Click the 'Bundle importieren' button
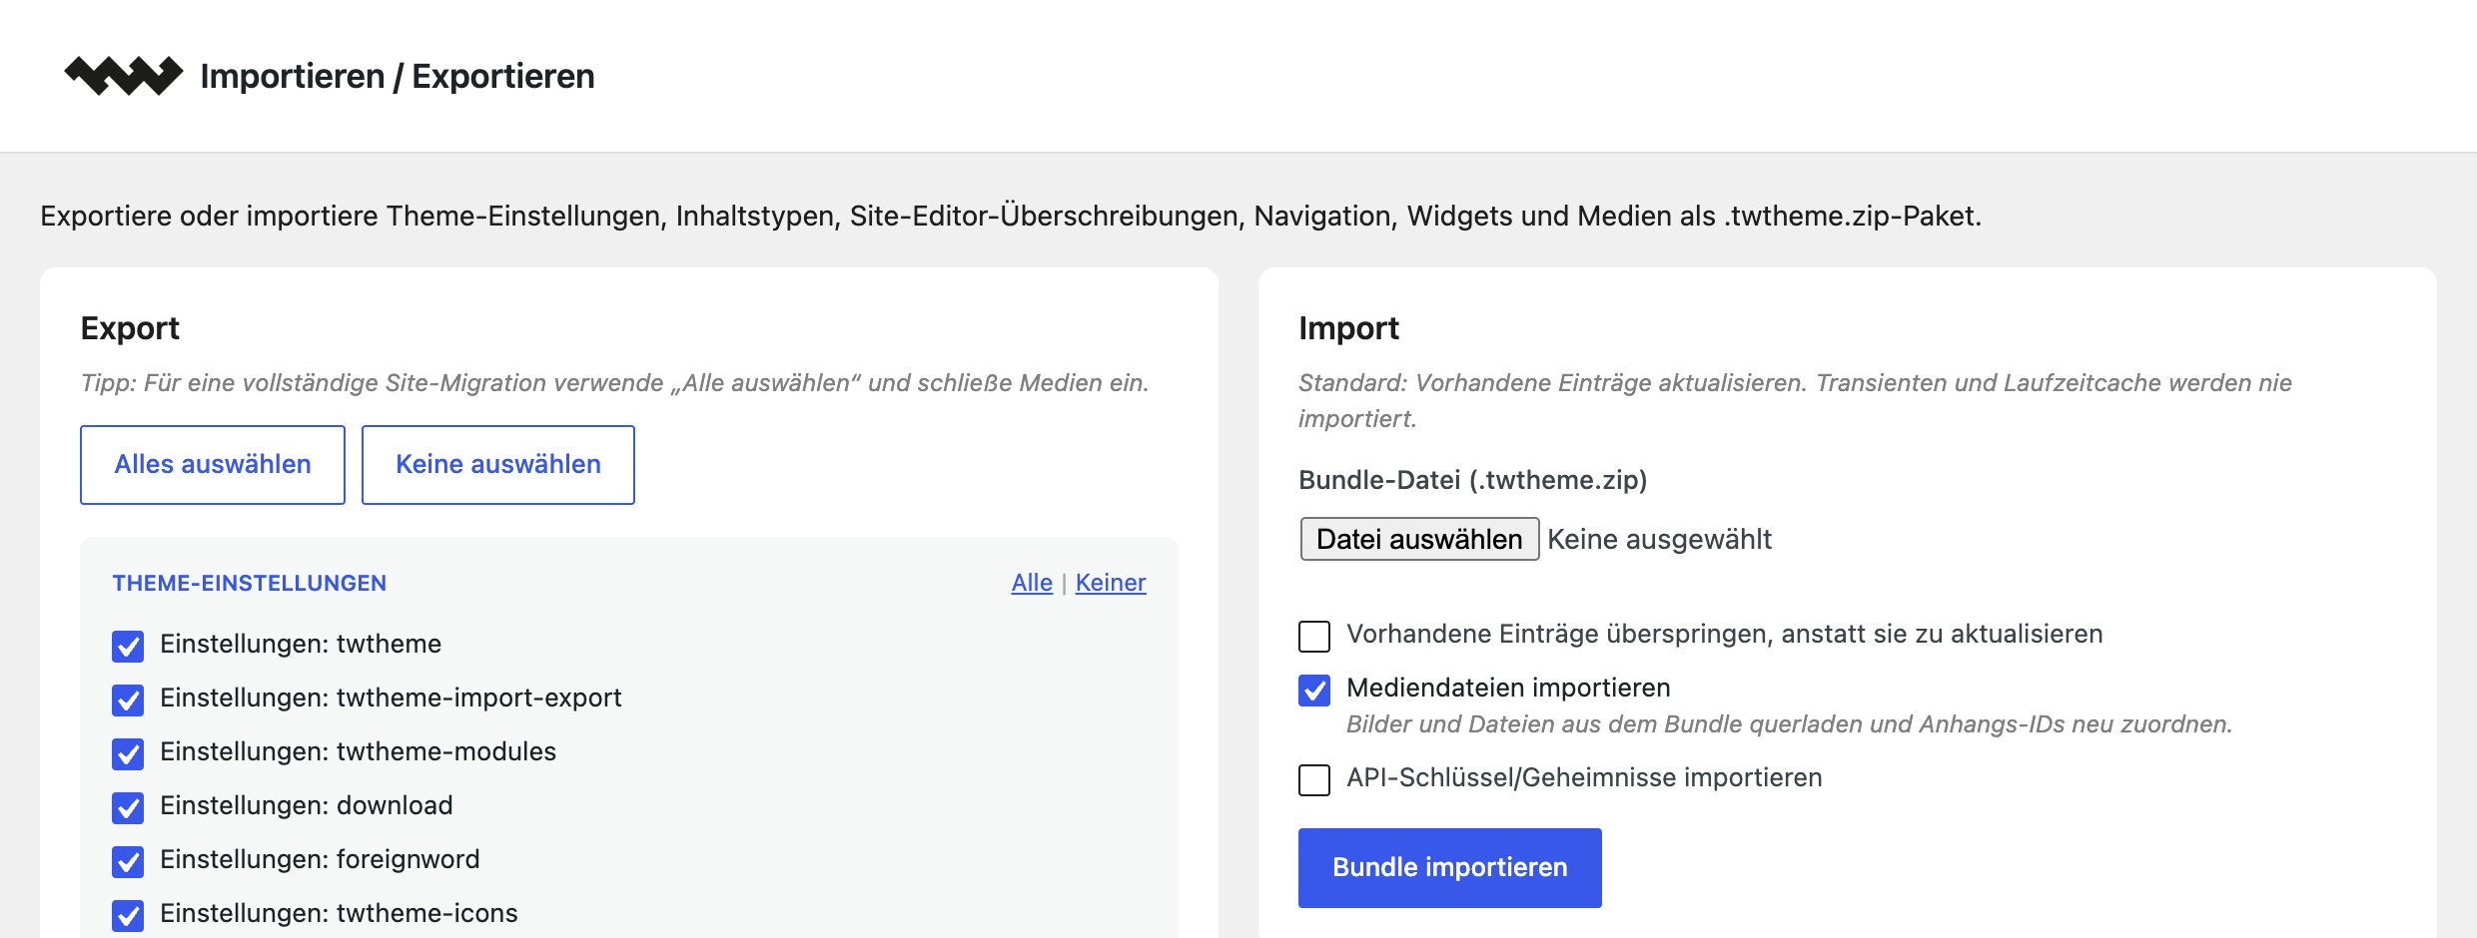The height and width of the screenshot is (938, 2477). (1450, 868)
